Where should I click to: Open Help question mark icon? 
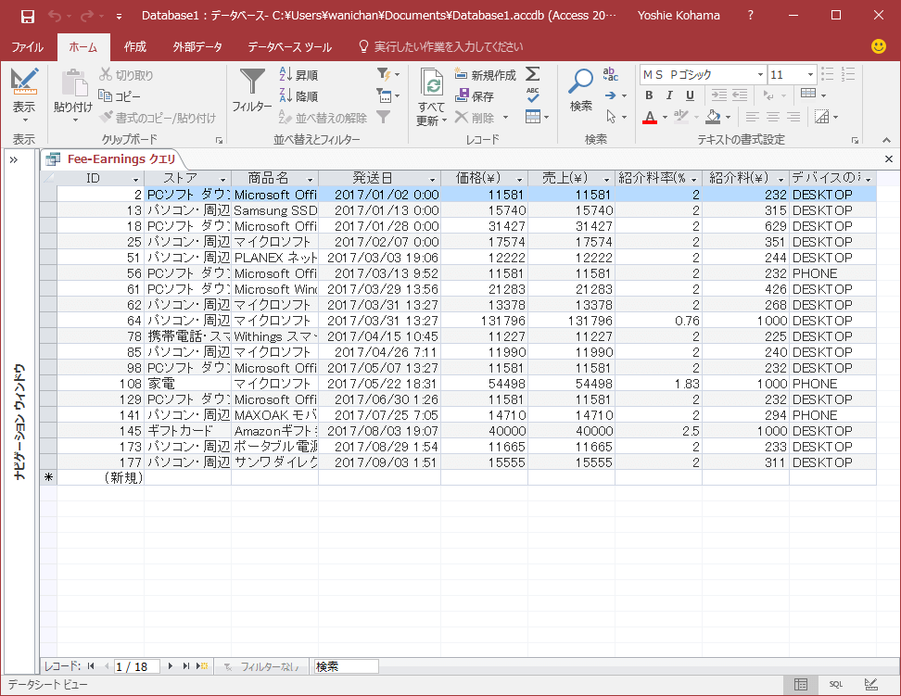(751, 16)
